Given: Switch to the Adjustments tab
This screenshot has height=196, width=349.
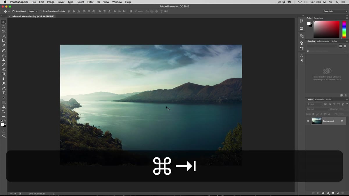Looking at the screenshot, I should [323, 41].
